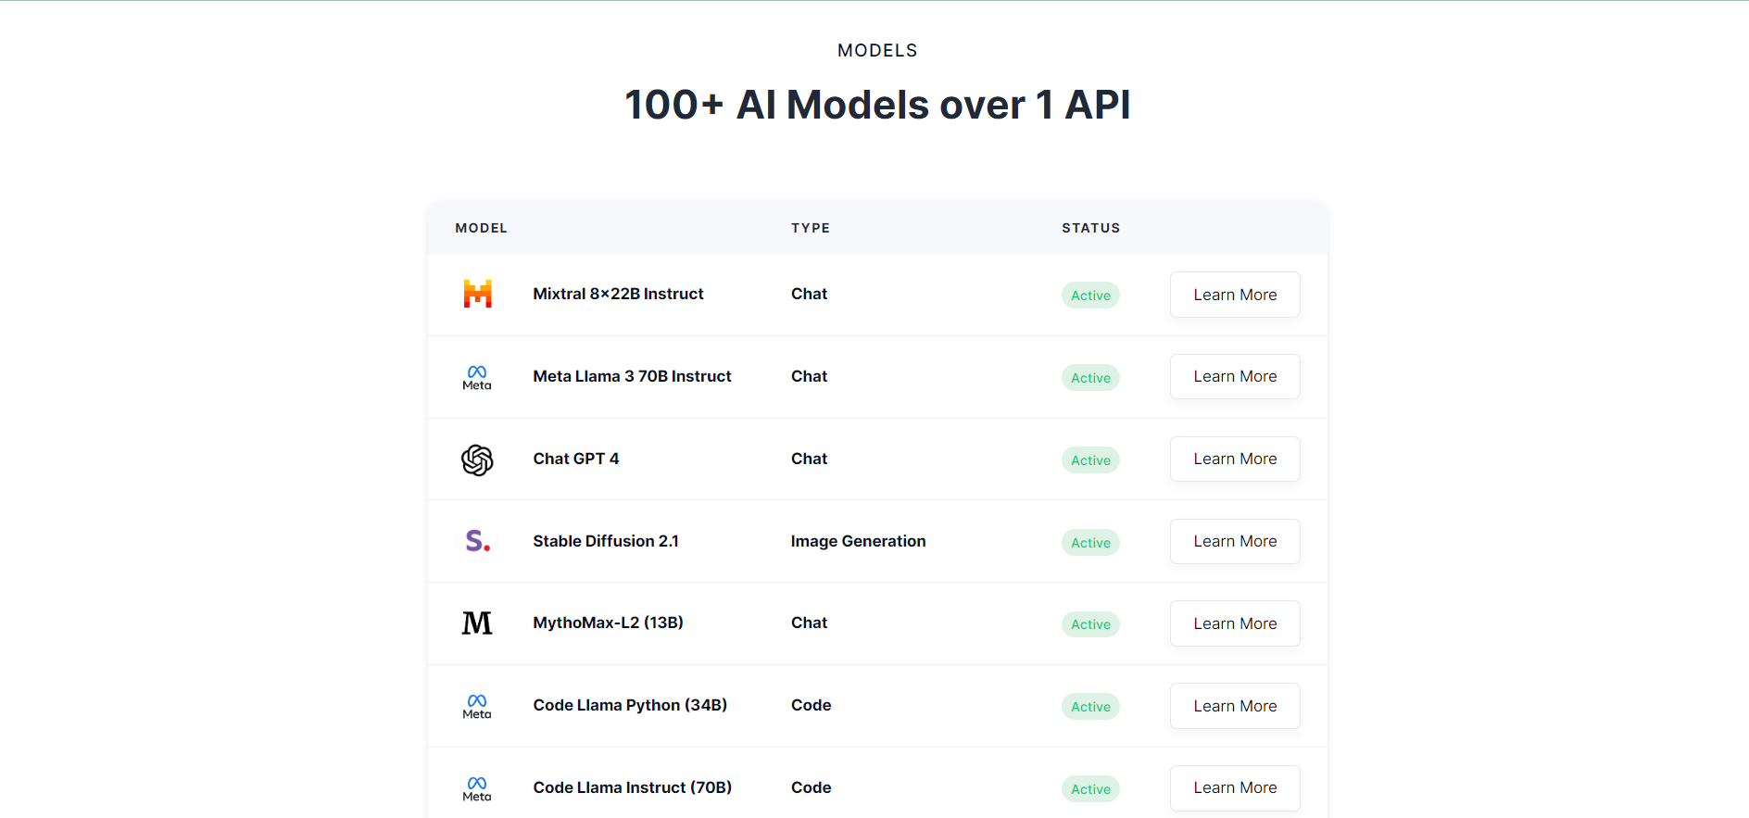The image size is (1749, 818).
Task: Click Meta logo beside Code Llama Instruct
Action: click(x=477, y=788)
